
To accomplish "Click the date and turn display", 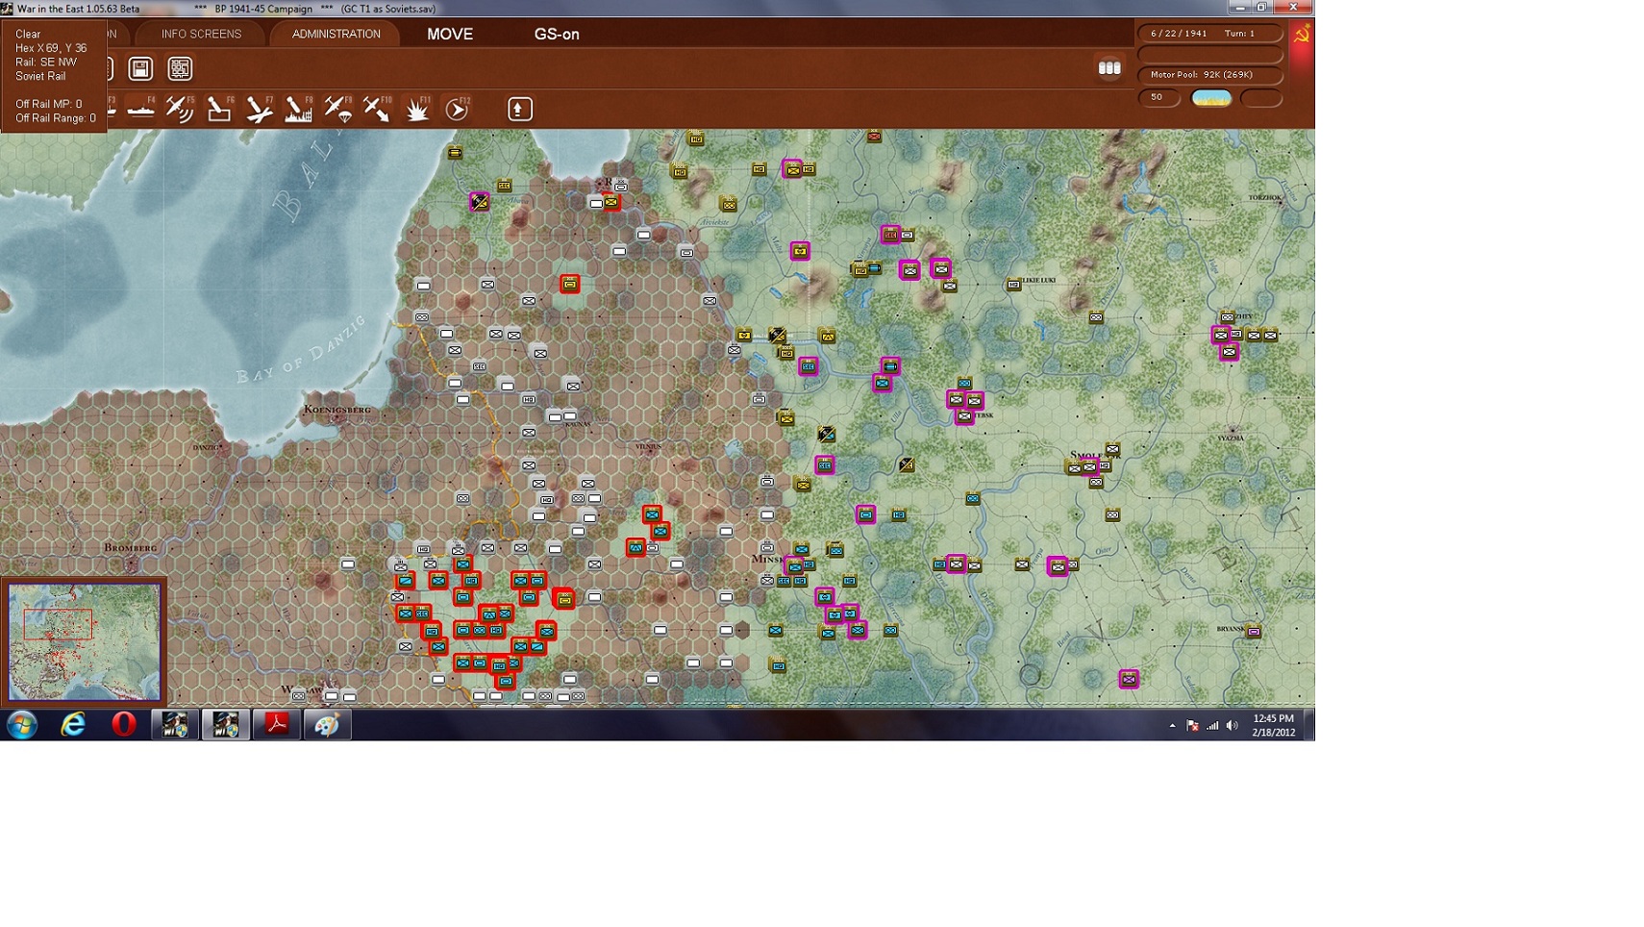I will coord(1210,34).
